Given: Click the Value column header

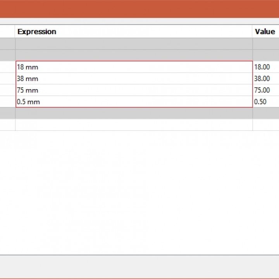Looking at the screenshot, I should (265, 32).
